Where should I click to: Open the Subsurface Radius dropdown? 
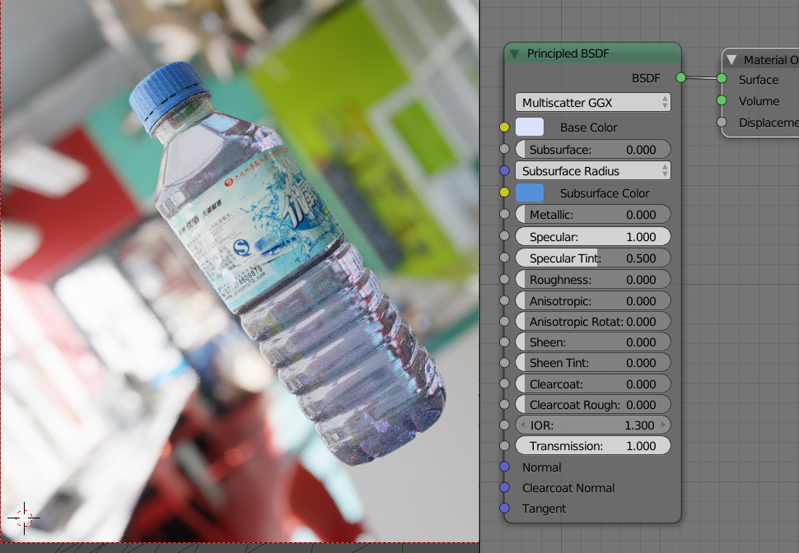(x=593, y=170)
